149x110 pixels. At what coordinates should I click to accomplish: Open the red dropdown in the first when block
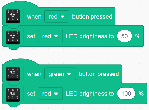point(57,16)
